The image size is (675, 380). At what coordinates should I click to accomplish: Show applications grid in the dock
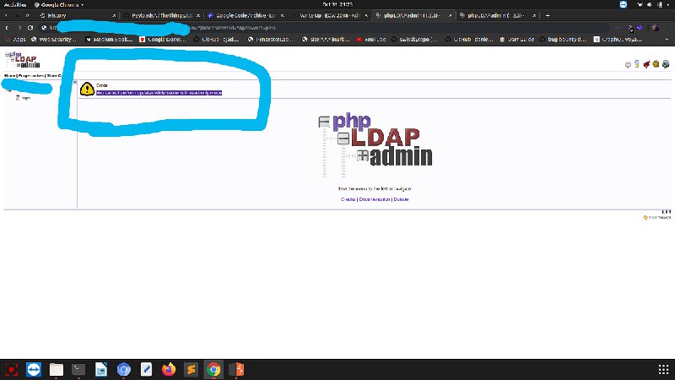pos(663,369)
